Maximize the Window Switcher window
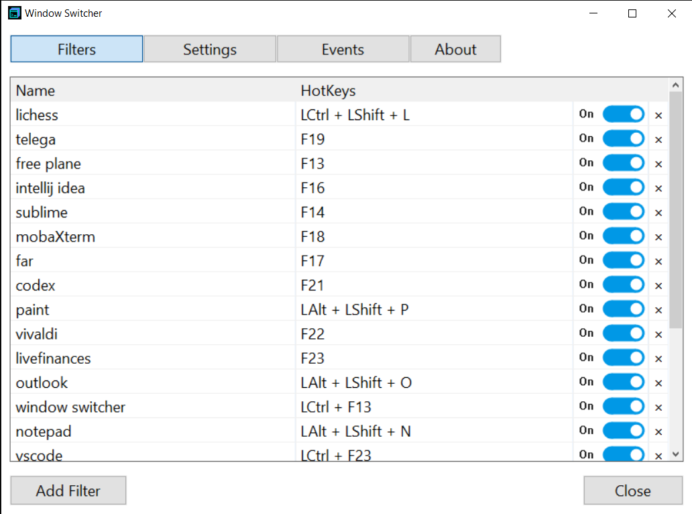Screen dimensions: 692x514 click(632, 13)
